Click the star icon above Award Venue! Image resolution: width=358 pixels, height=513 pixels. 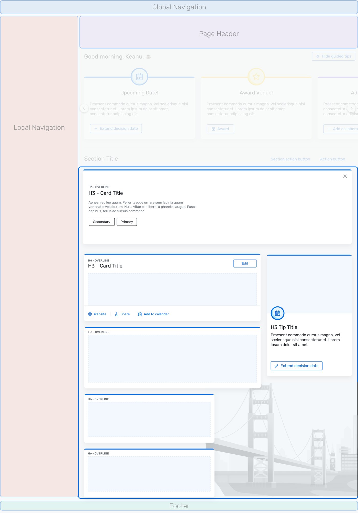click(x=256, y=77)
